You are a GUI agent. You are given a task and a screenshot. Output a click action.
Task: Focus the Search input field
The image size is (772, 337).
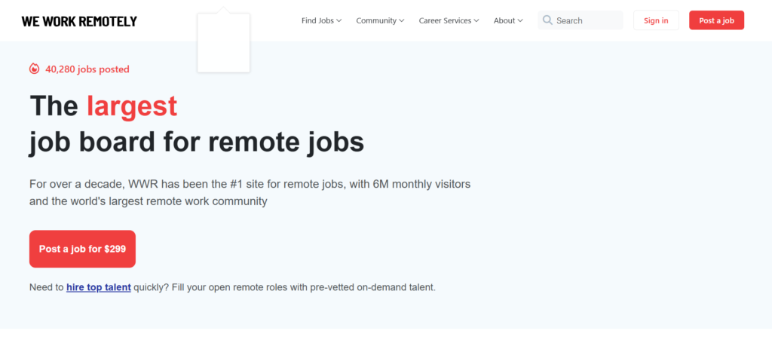coord(581,20)
